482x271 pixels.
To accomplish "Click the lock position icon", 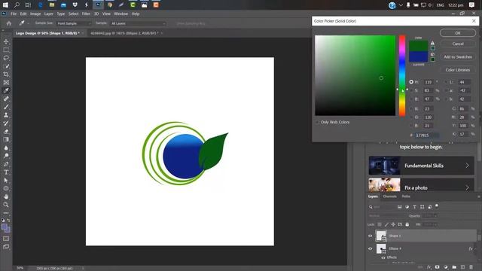I will tap(393, 224).
